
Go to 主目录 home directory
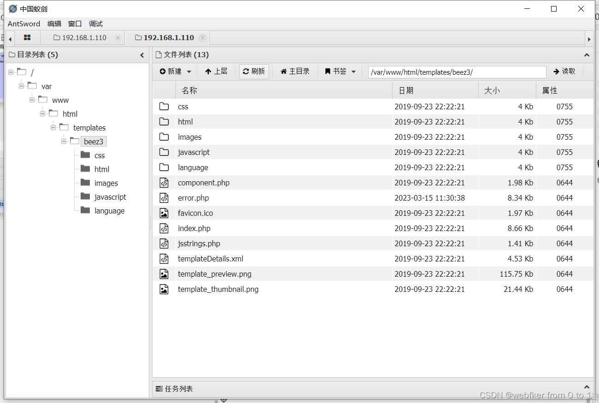[295, 71]
